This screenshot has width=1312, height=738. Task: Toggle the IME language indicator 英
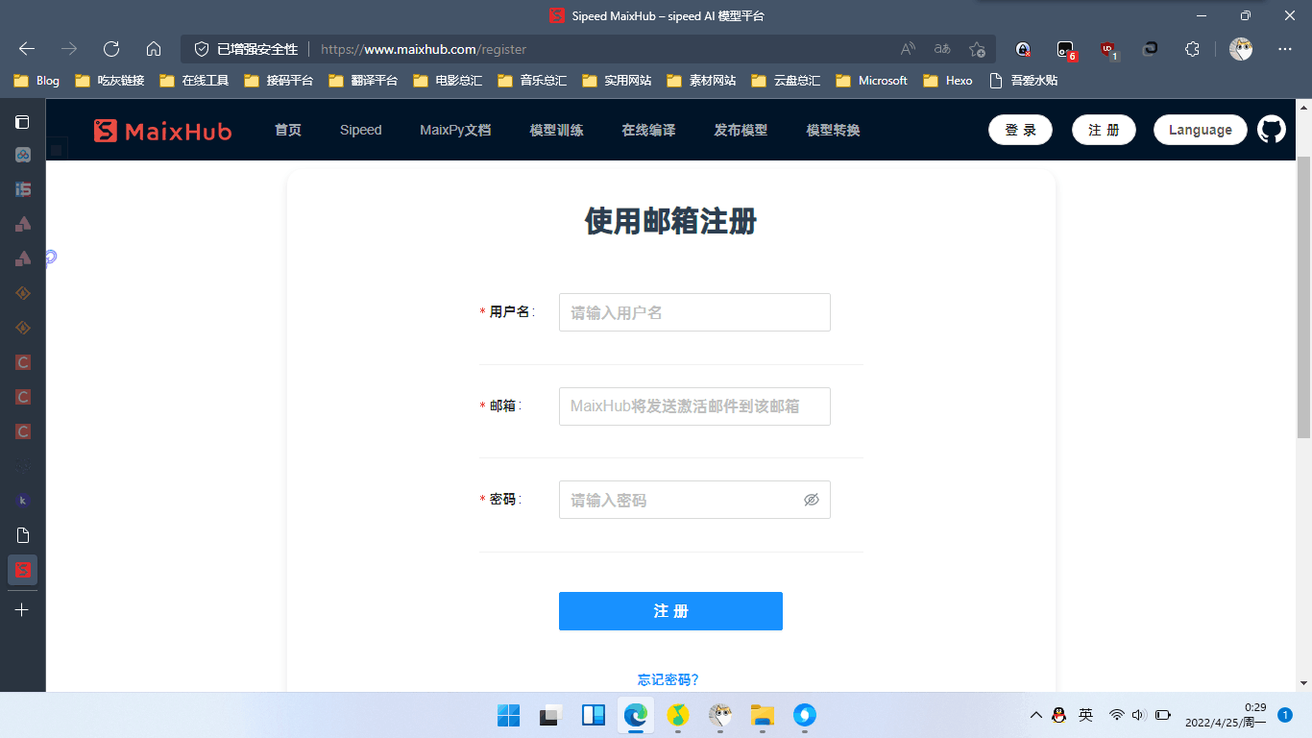pos(1085,715)
